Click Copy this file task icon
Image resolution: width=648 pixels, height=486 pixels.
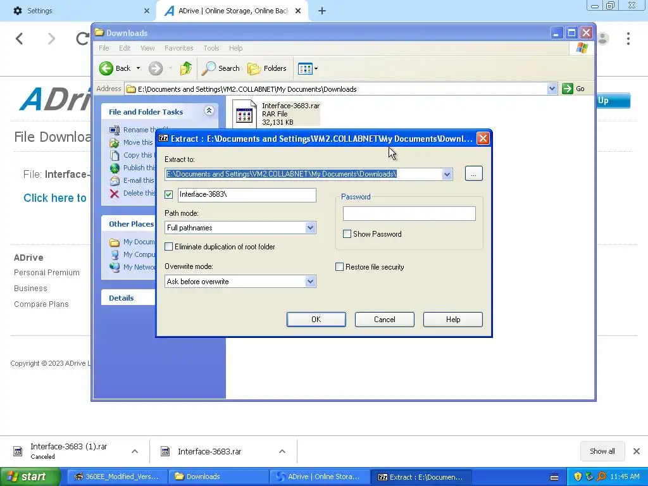pyautogui.click(x=115, y=156)
